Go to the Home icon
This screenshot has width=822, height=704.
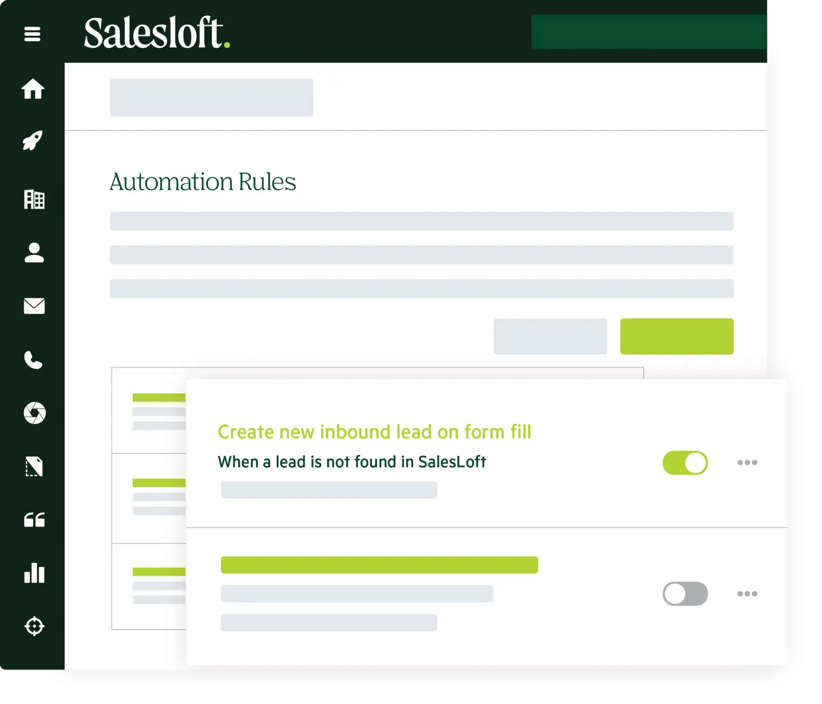(33, 89)
